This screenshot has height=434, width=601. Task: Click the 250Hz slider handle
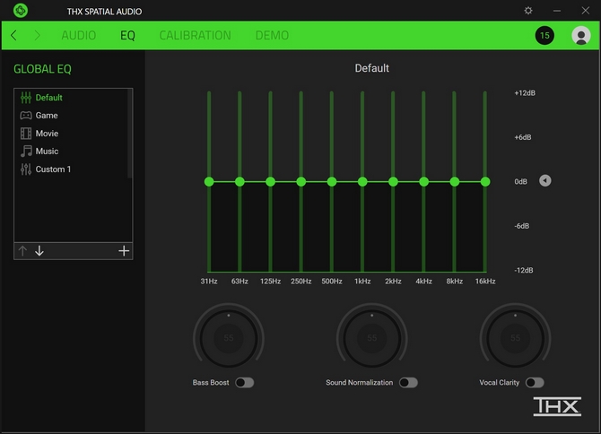[x=300, y=181]
